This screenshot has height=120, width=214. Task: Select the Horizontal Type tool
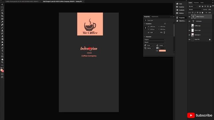pos(2,51)
